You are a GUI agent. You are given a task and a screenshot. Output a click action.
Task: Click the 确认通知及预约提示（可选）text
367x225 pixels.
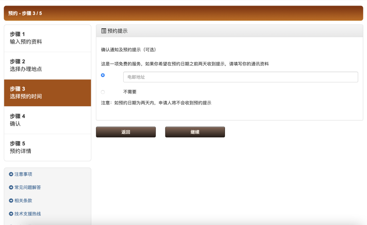(129, 50)
